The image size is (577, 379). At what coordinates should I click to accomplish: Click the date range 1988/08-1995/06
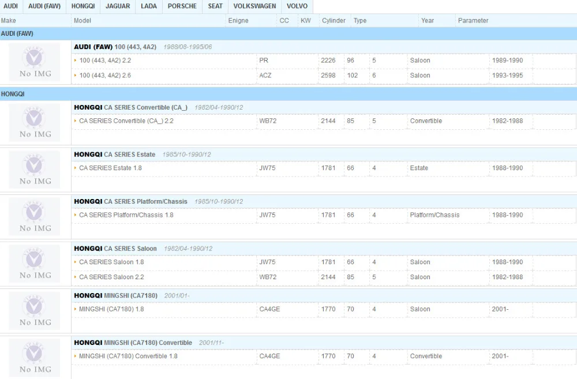click(188, 47)
